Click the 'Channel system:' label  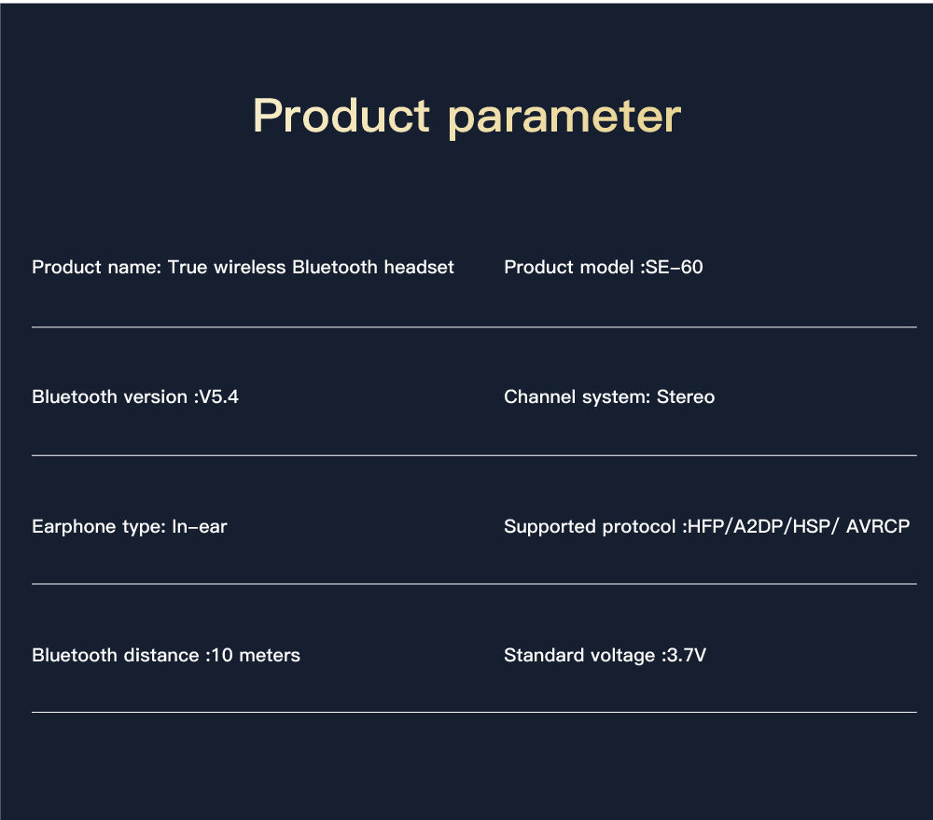(577, 397)
